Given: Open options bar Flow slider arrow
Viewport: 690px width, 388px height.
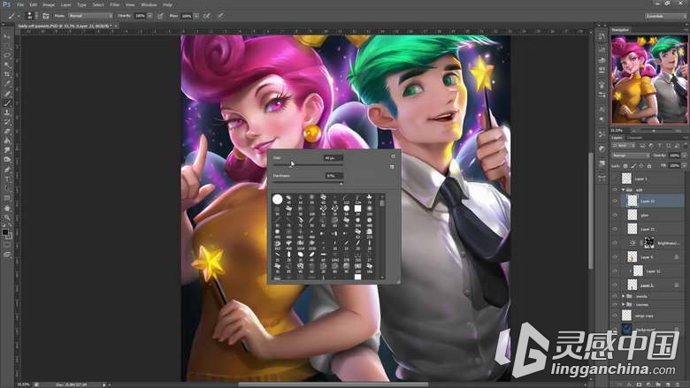Looking at the screenshot, I should 195,16.
